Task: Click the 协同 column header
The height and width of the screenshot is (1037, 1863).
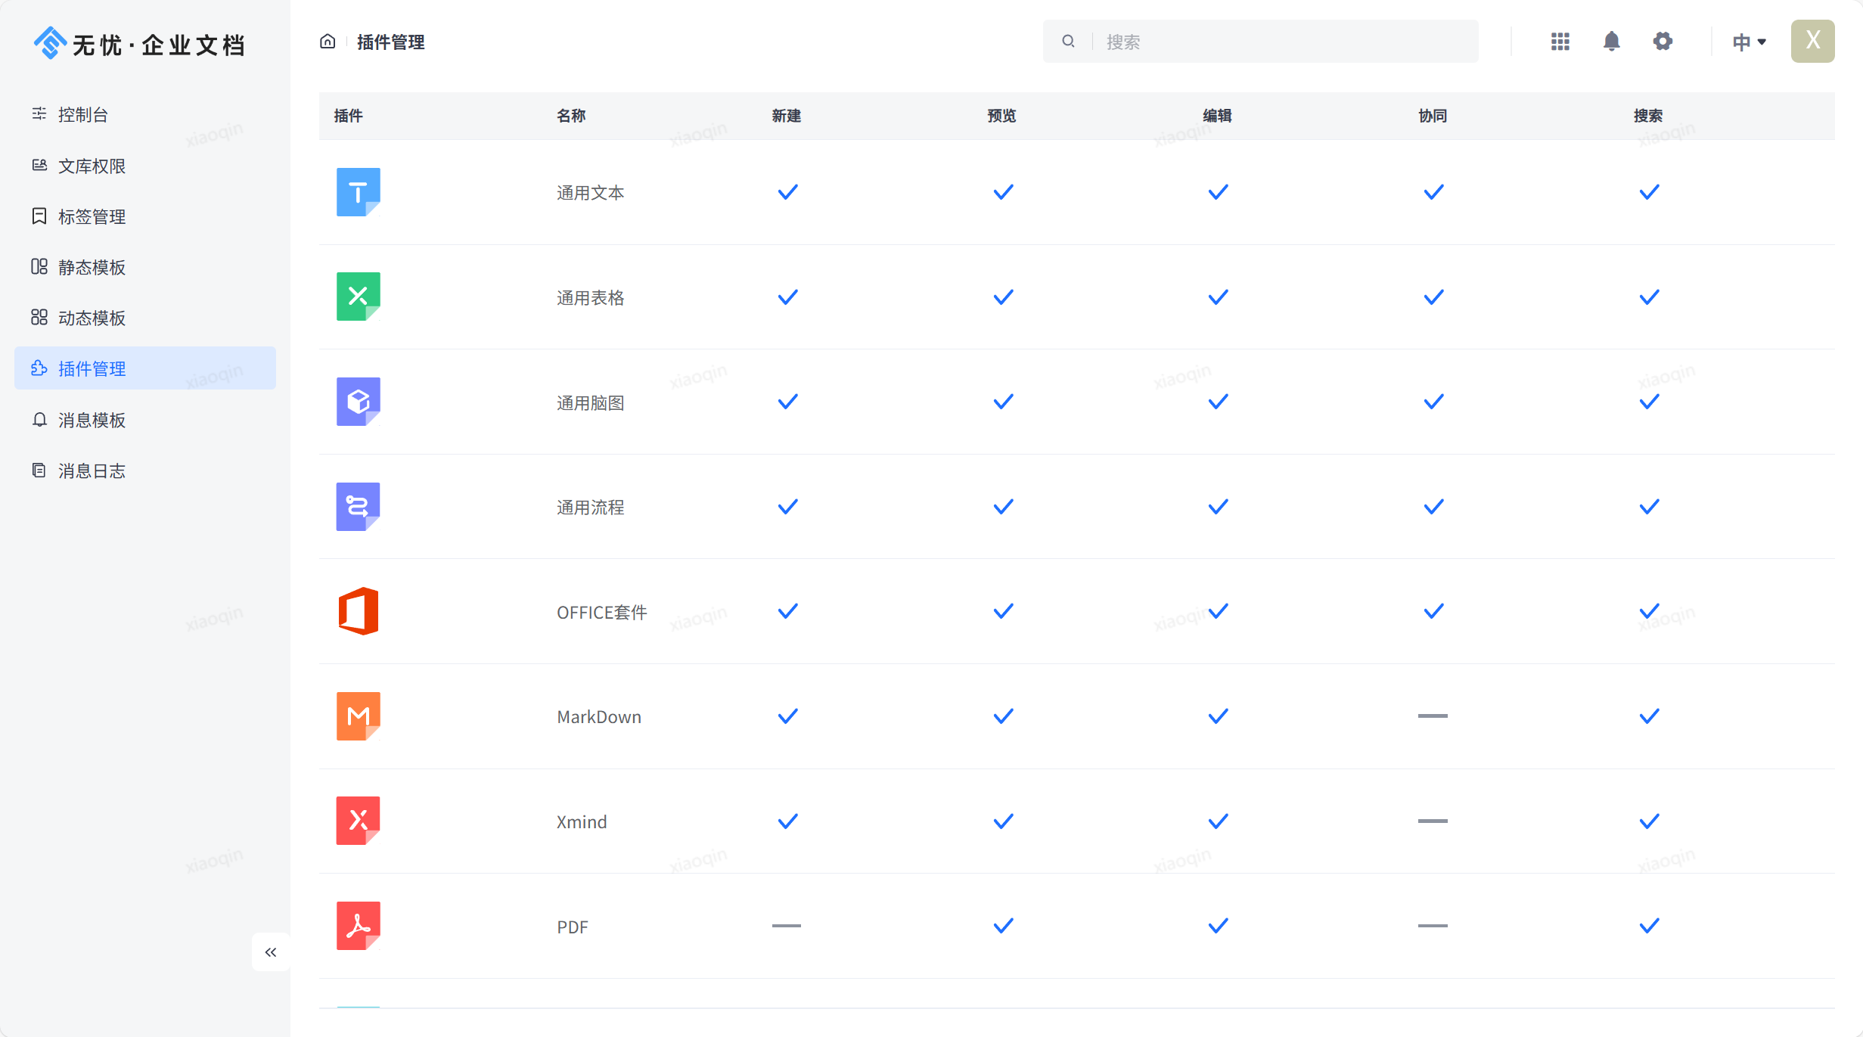Action: (1433, 116)
